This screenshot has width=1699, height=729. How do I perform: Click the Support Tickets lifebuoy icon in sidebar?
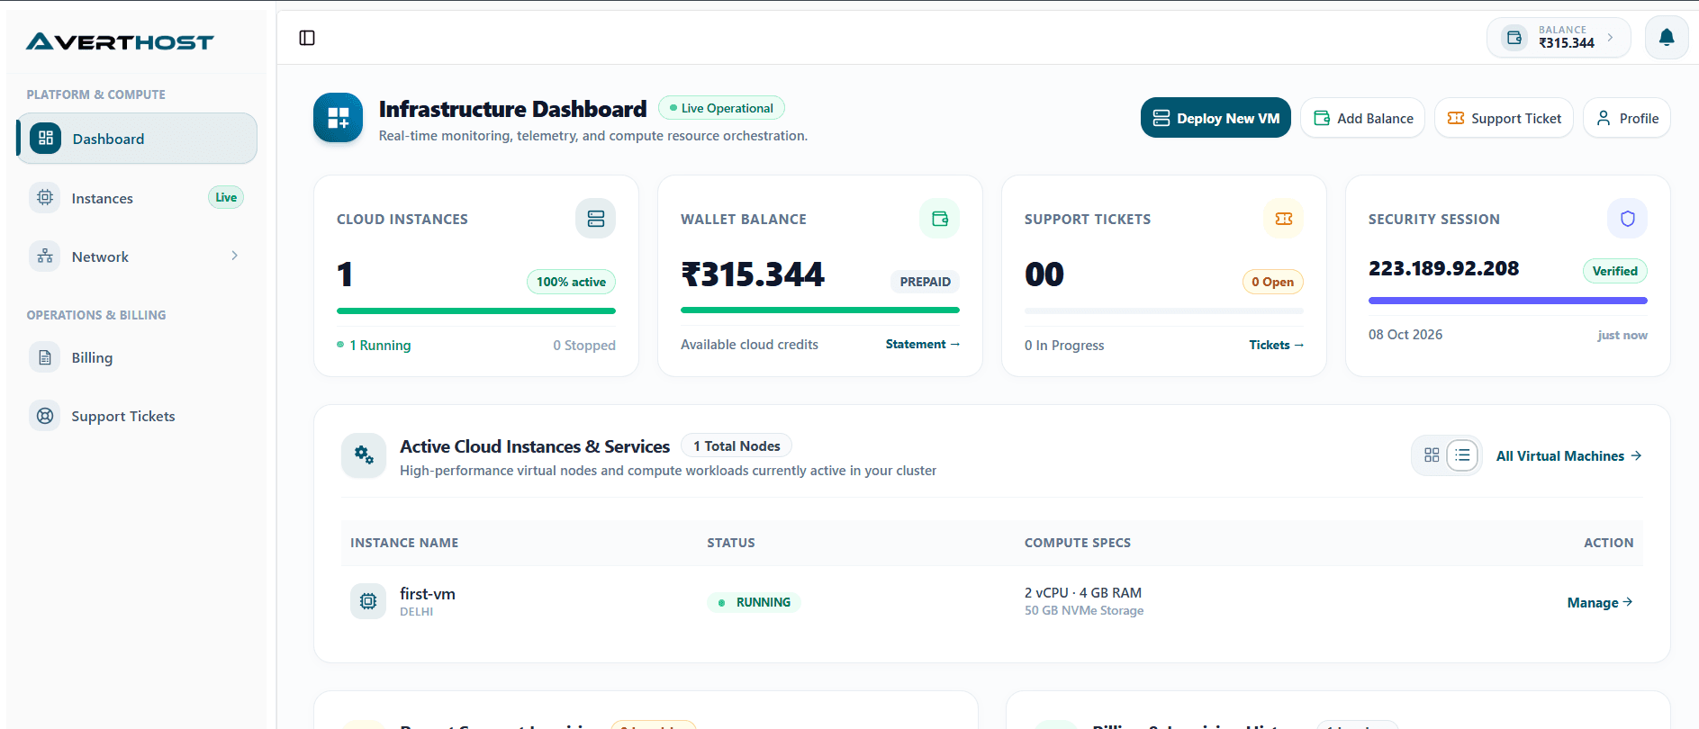tap(45, 416)
